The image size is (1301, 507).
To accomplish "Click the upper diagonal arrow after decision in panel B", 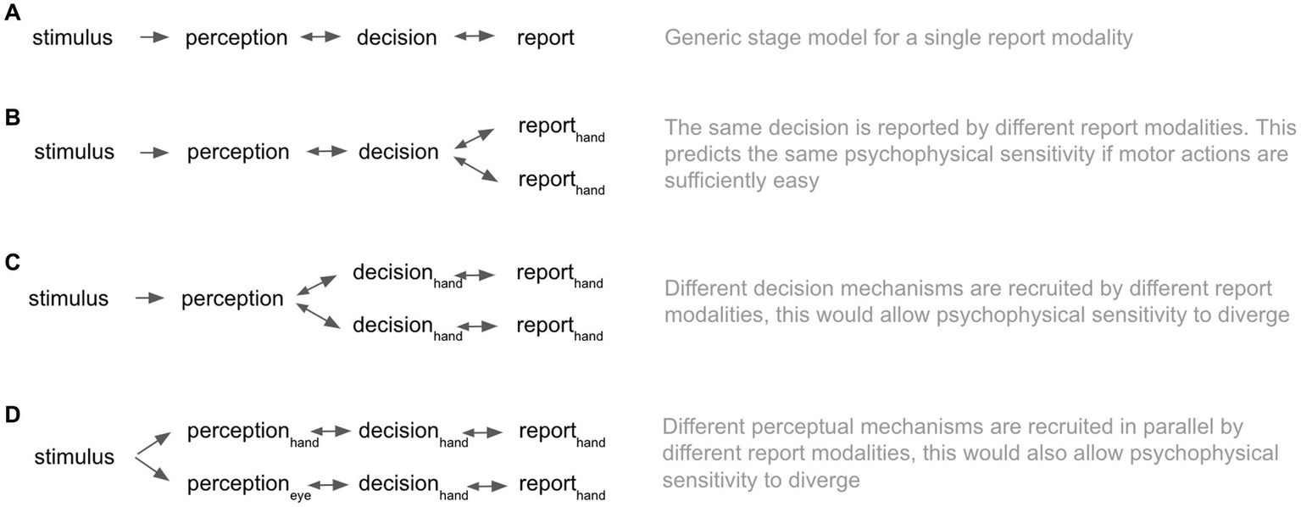I will tap(475, 140).
